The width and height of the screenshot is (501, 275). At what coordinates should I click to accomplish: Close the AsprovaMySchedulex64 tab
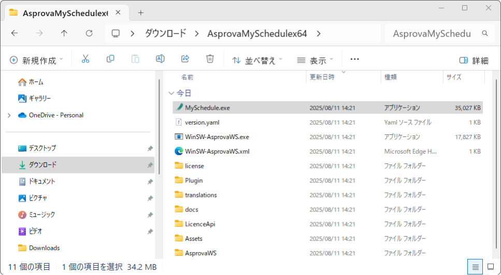(118, 13)
